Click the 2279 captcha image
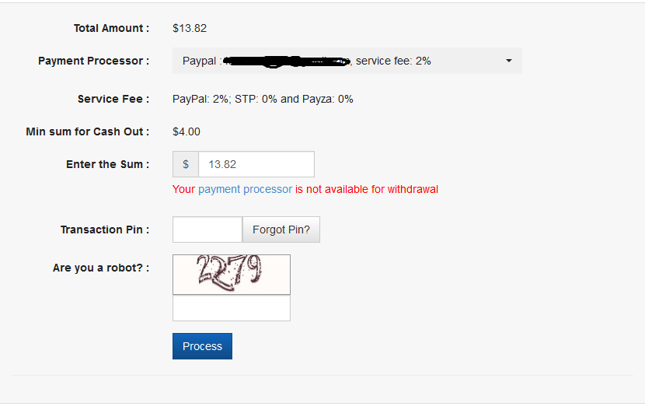 click(231, 275)
